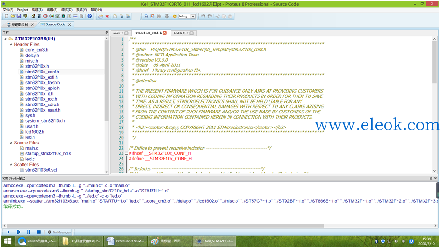Open the 编辑(E) menu

52,10
